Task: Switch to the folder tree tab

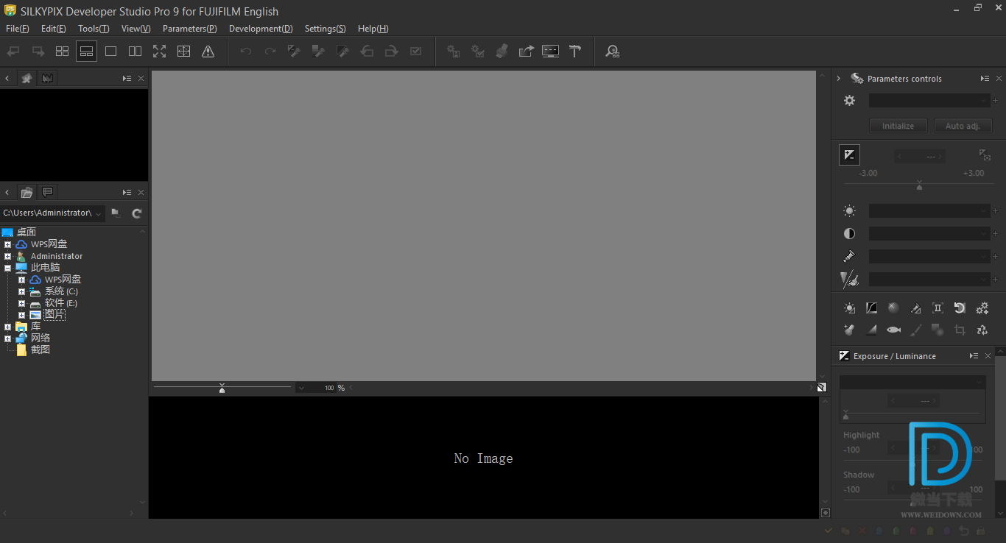Action: (x=27, y=192)
